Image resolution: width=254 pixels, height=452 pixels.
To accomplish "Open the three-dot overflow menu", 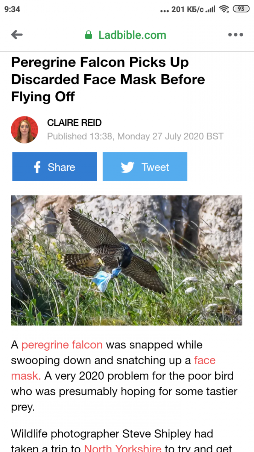I will (236, 35).
